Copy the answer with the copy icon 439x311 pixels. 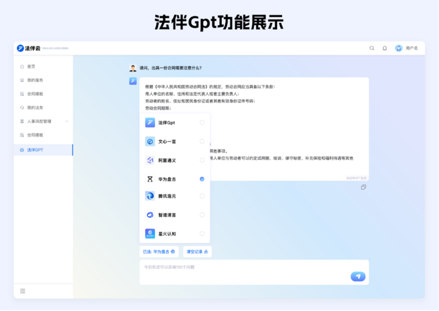(x=363, y=187)
